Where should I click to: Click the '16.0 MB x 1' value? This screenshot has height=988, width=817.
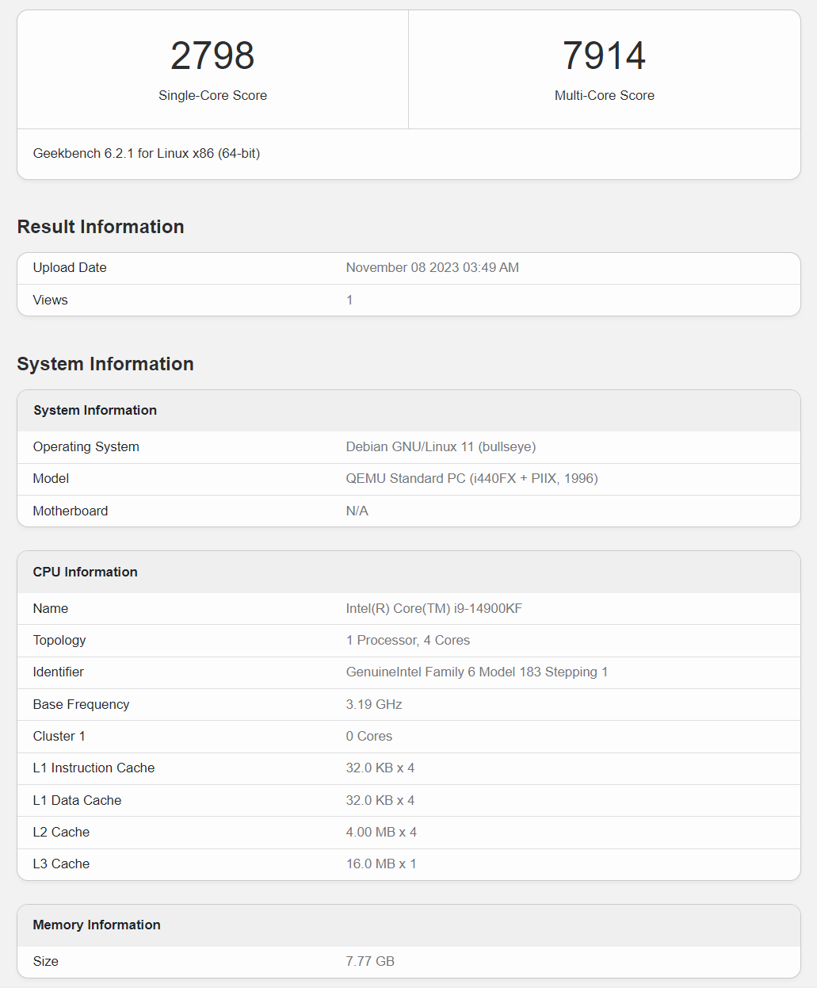coord(381,864)
